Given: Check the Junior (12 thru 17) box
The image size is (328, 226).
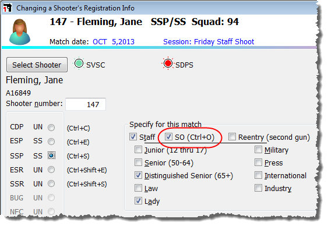Looking at the screenshot, I should pyautogui.click(x=138, y=150).
